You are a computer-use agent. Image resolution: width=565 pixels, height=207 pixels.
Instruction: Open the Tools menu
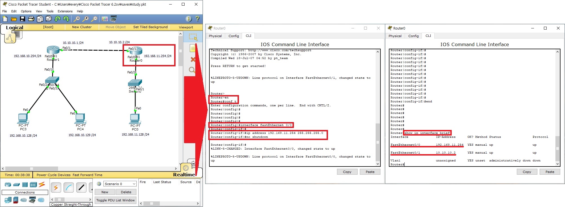click(x=50, y=11)
